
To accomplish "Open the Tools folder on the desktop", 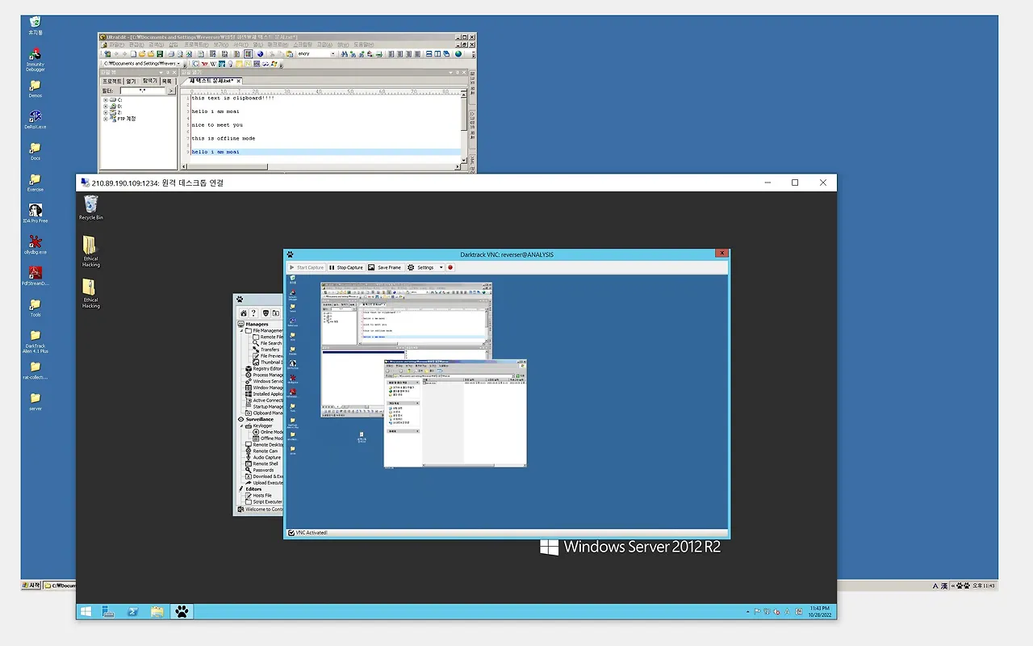I will (36, 308).
